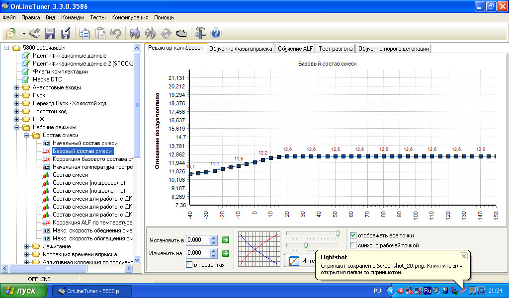
Task: Click the Lightshot notification balloon text
Action: [388, 269]
